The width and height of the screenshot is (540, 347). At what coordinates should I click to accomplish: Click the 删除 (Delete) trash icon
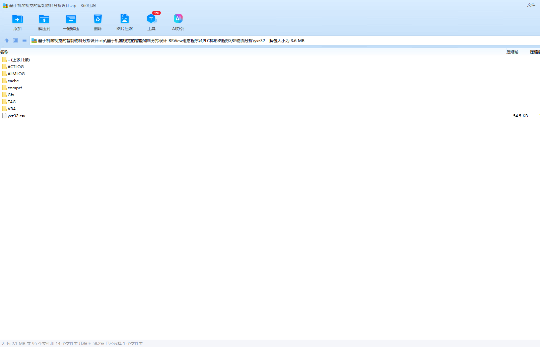coord(97,19)
